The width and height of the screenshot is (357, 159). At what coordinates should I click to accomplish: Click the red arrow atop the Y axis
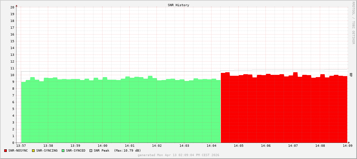(x=16, y=5)
